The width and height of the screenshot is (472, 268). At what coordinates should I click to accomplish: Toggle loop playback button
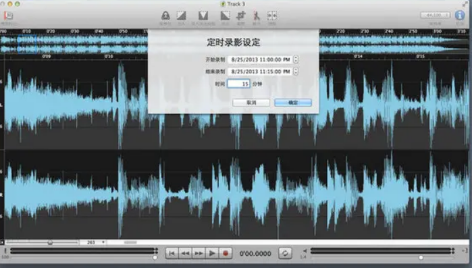click(285, 254)
